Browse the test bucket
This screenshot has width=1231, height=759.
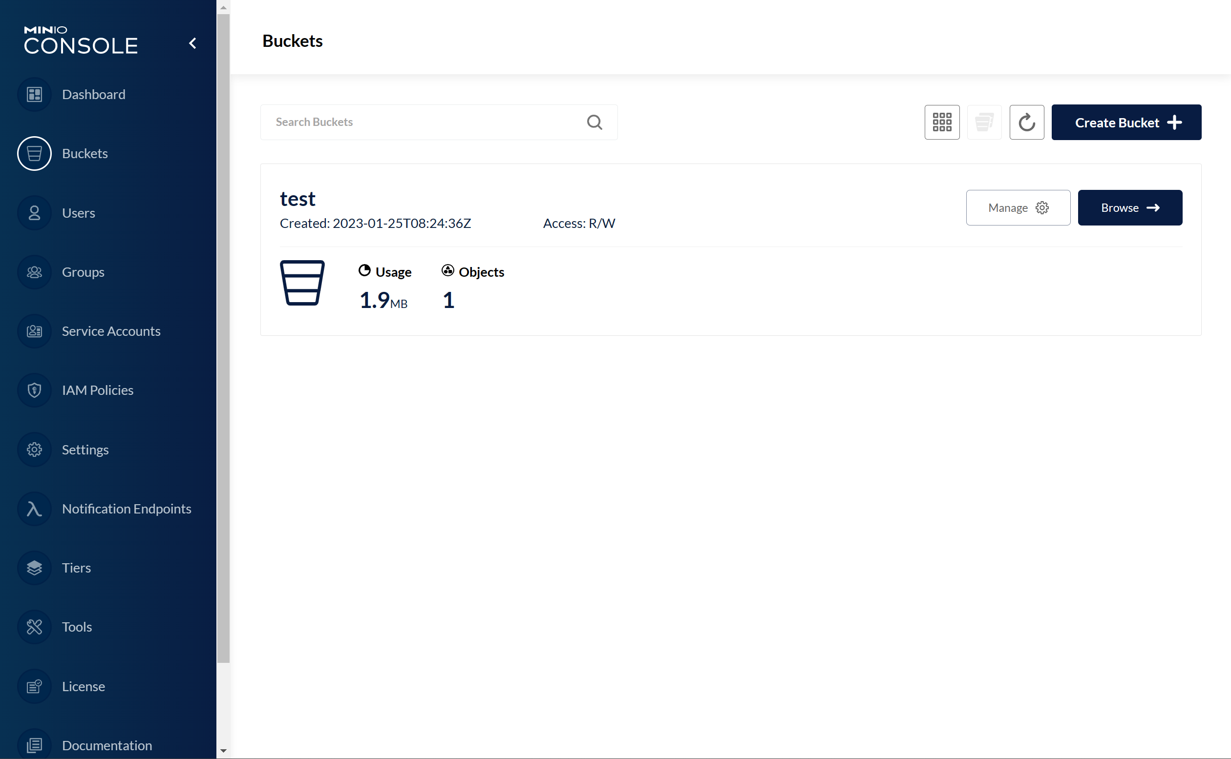point(1129,208)
